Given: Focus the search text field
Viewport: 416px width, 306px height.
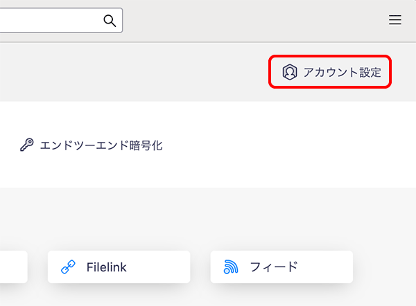Looking at the screenshot, I should [x=49, y=21].
